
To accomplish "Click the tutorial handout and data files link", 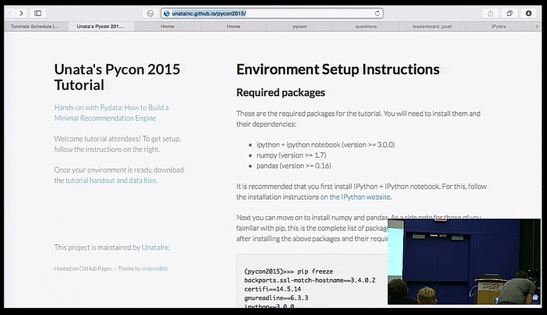I will coord(111,180).
